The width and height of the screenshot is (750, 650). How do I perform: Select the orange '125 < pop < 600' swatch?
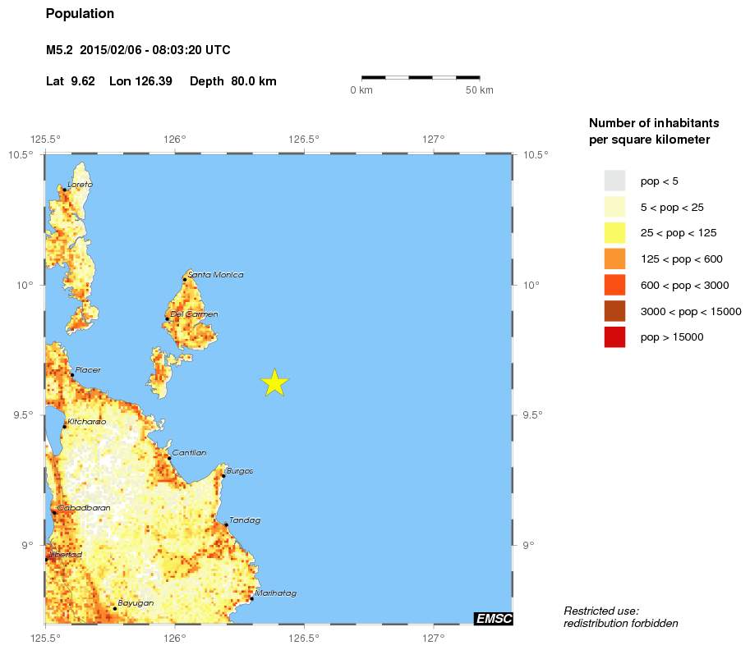pyautogui.click(x=614, y=259)
